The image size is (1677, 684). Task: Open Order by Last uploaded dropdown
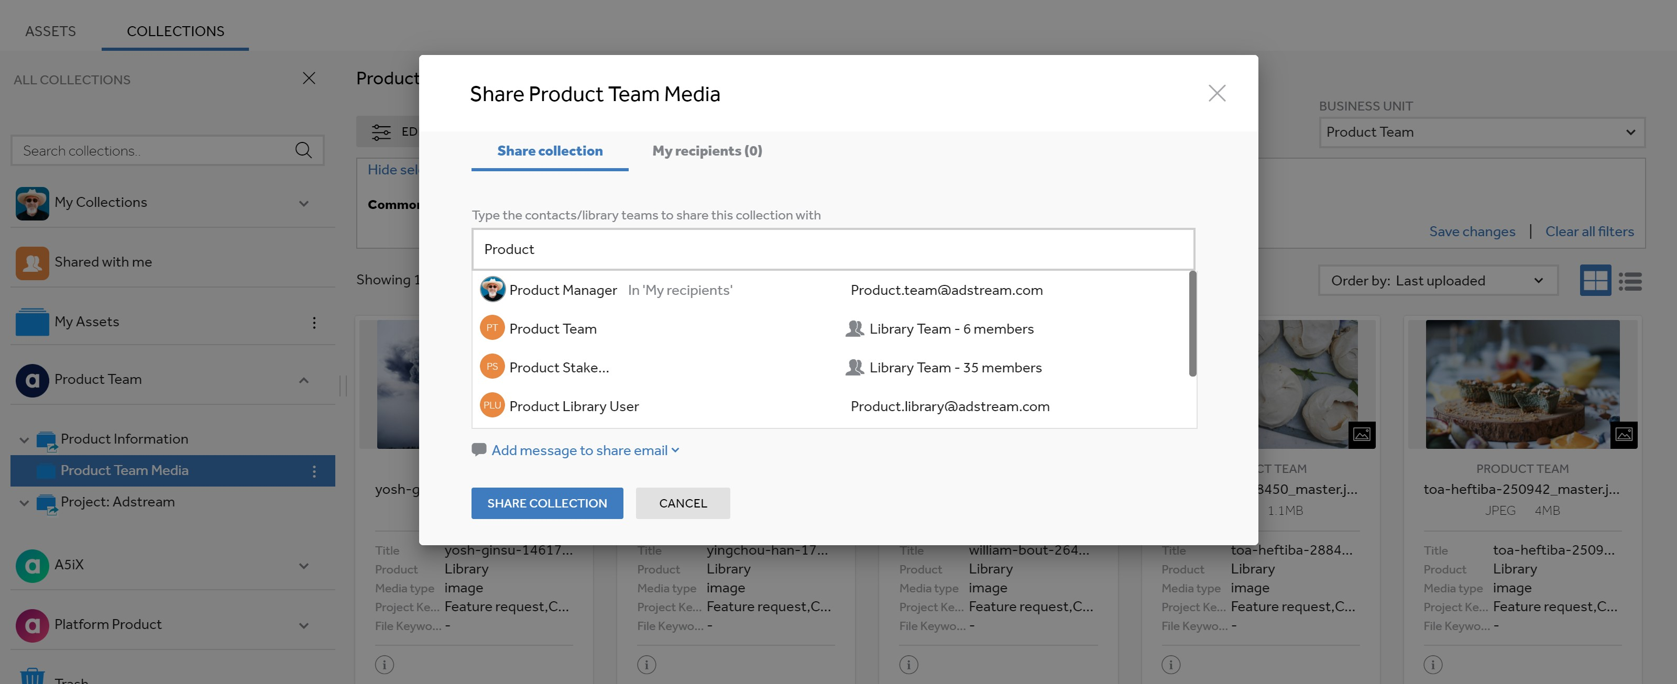(x=1438, y=281)
